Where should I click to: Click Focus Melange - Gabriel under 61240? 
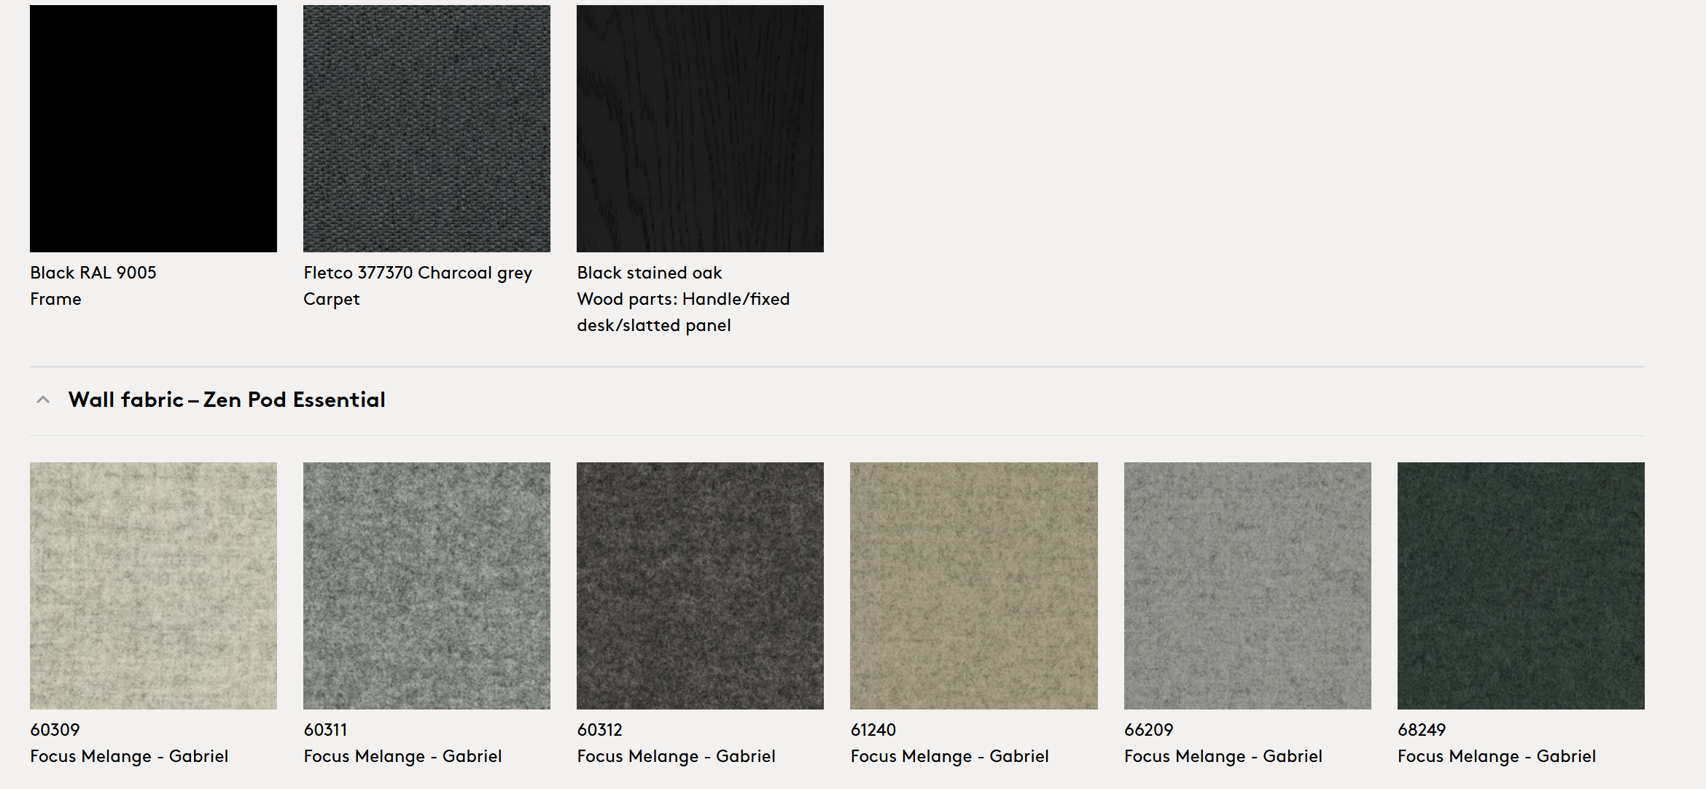pyautogui.click(x=949, y=756)
